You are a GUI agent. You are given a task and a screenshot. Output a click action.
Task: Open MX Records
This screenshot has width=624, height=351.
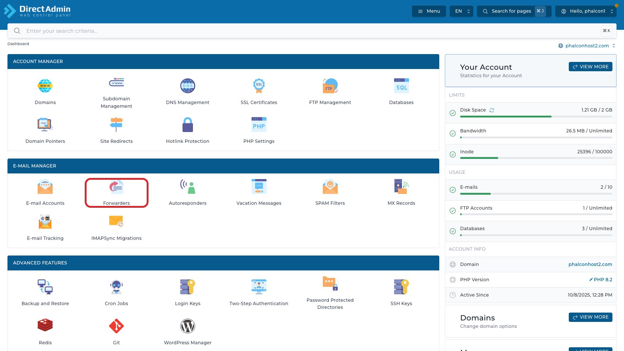pyautogui.click(x=402, y=193)
